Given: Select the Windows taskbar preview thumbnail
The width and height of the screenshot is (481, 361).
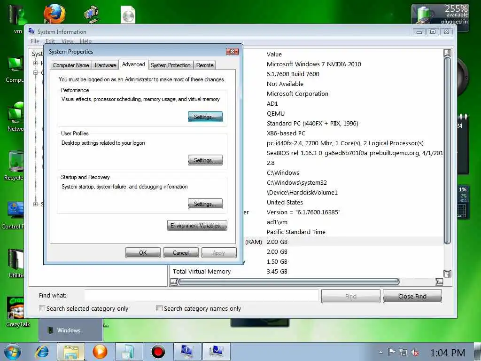Looking at the screenshot, I should (71, 330).
